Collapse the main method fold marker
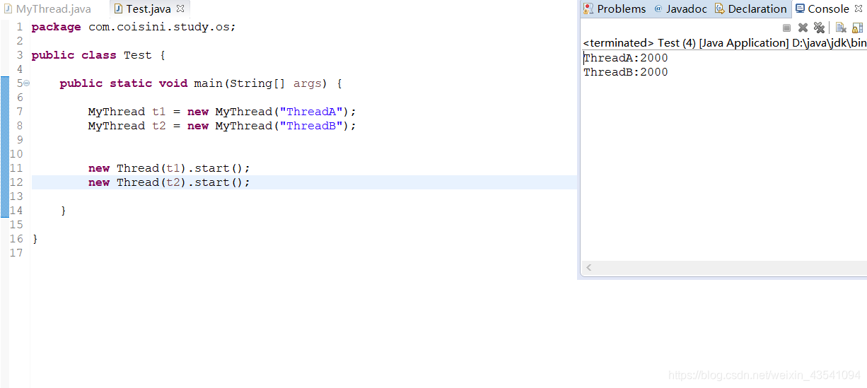The height and width of the screenshot is (388, 867). tap(27, 83)
